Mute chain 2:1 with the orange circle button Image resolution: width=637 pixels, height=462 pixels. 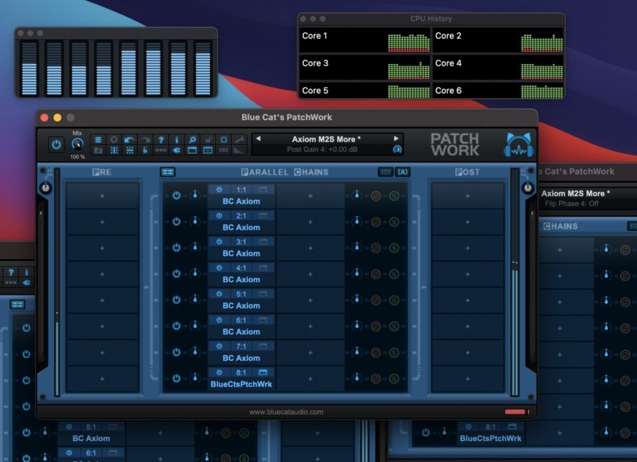point(376,222)
